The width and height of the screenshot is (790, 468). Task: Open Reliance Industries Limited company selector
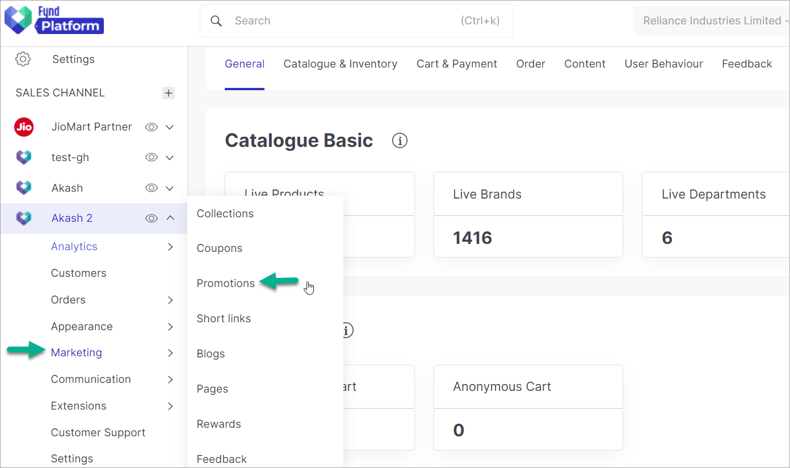tap(712, 21)
